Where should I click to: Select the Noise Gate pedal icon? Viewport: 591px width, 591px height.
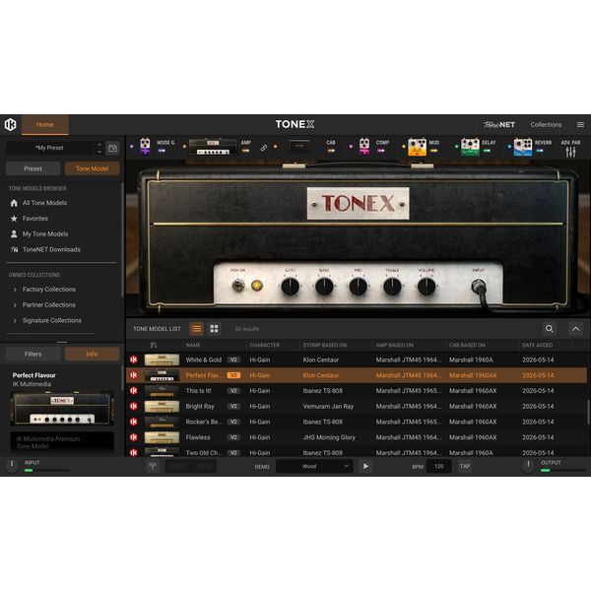click(145, 146)
